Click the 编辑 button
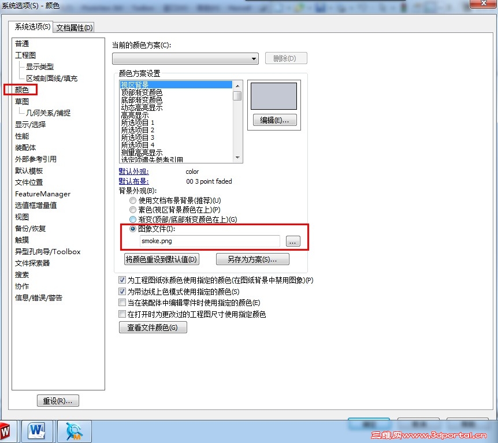Screen dimensions: 498x443 click(x=274, y=120)
